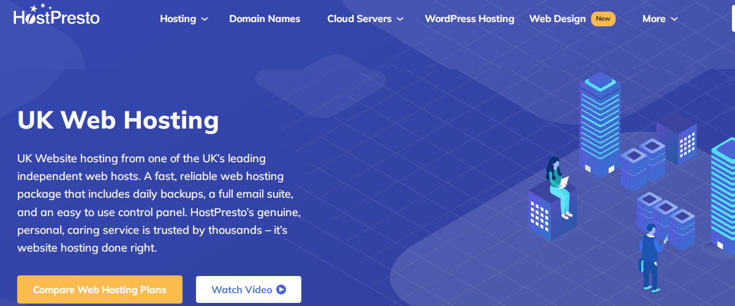Click the text 'website hosting done right.'
Image resolution: width=735 pixels, height=306 pixels.
point(87,248)
